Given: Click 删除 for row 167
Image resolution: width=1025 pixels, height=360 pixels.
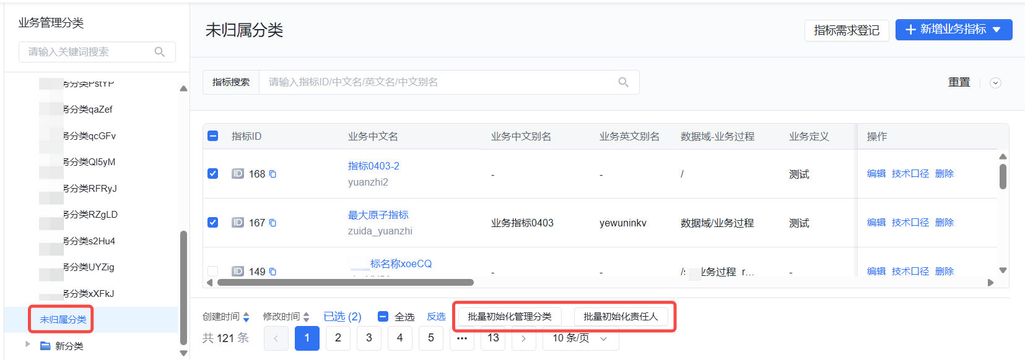Looking at the screenshot, I should (x=944, y=223).
